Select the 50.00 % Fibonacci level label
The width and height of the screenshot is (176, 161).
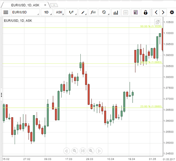(151, 26)
